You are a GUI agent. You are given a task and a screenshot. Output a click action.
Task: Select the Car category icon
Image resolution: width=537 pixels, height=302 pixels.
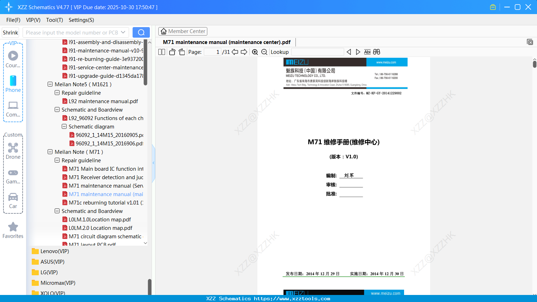[13, 197]
